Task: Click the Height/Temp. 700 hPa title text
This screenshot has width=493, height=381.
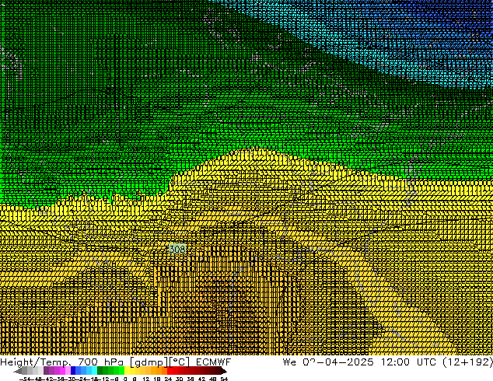Action: click(x=62, y=362)
